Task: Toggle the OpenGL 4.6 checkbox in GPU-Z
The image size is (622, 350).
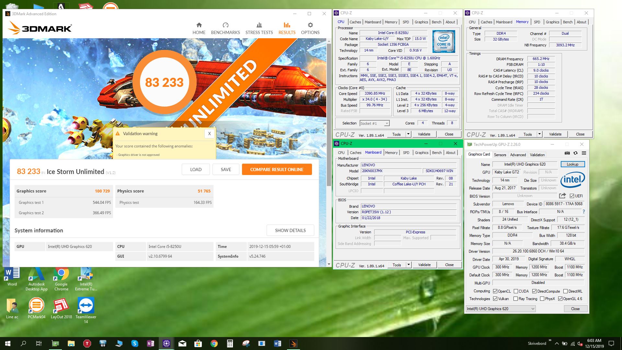Action: click(x=560, y=298)
